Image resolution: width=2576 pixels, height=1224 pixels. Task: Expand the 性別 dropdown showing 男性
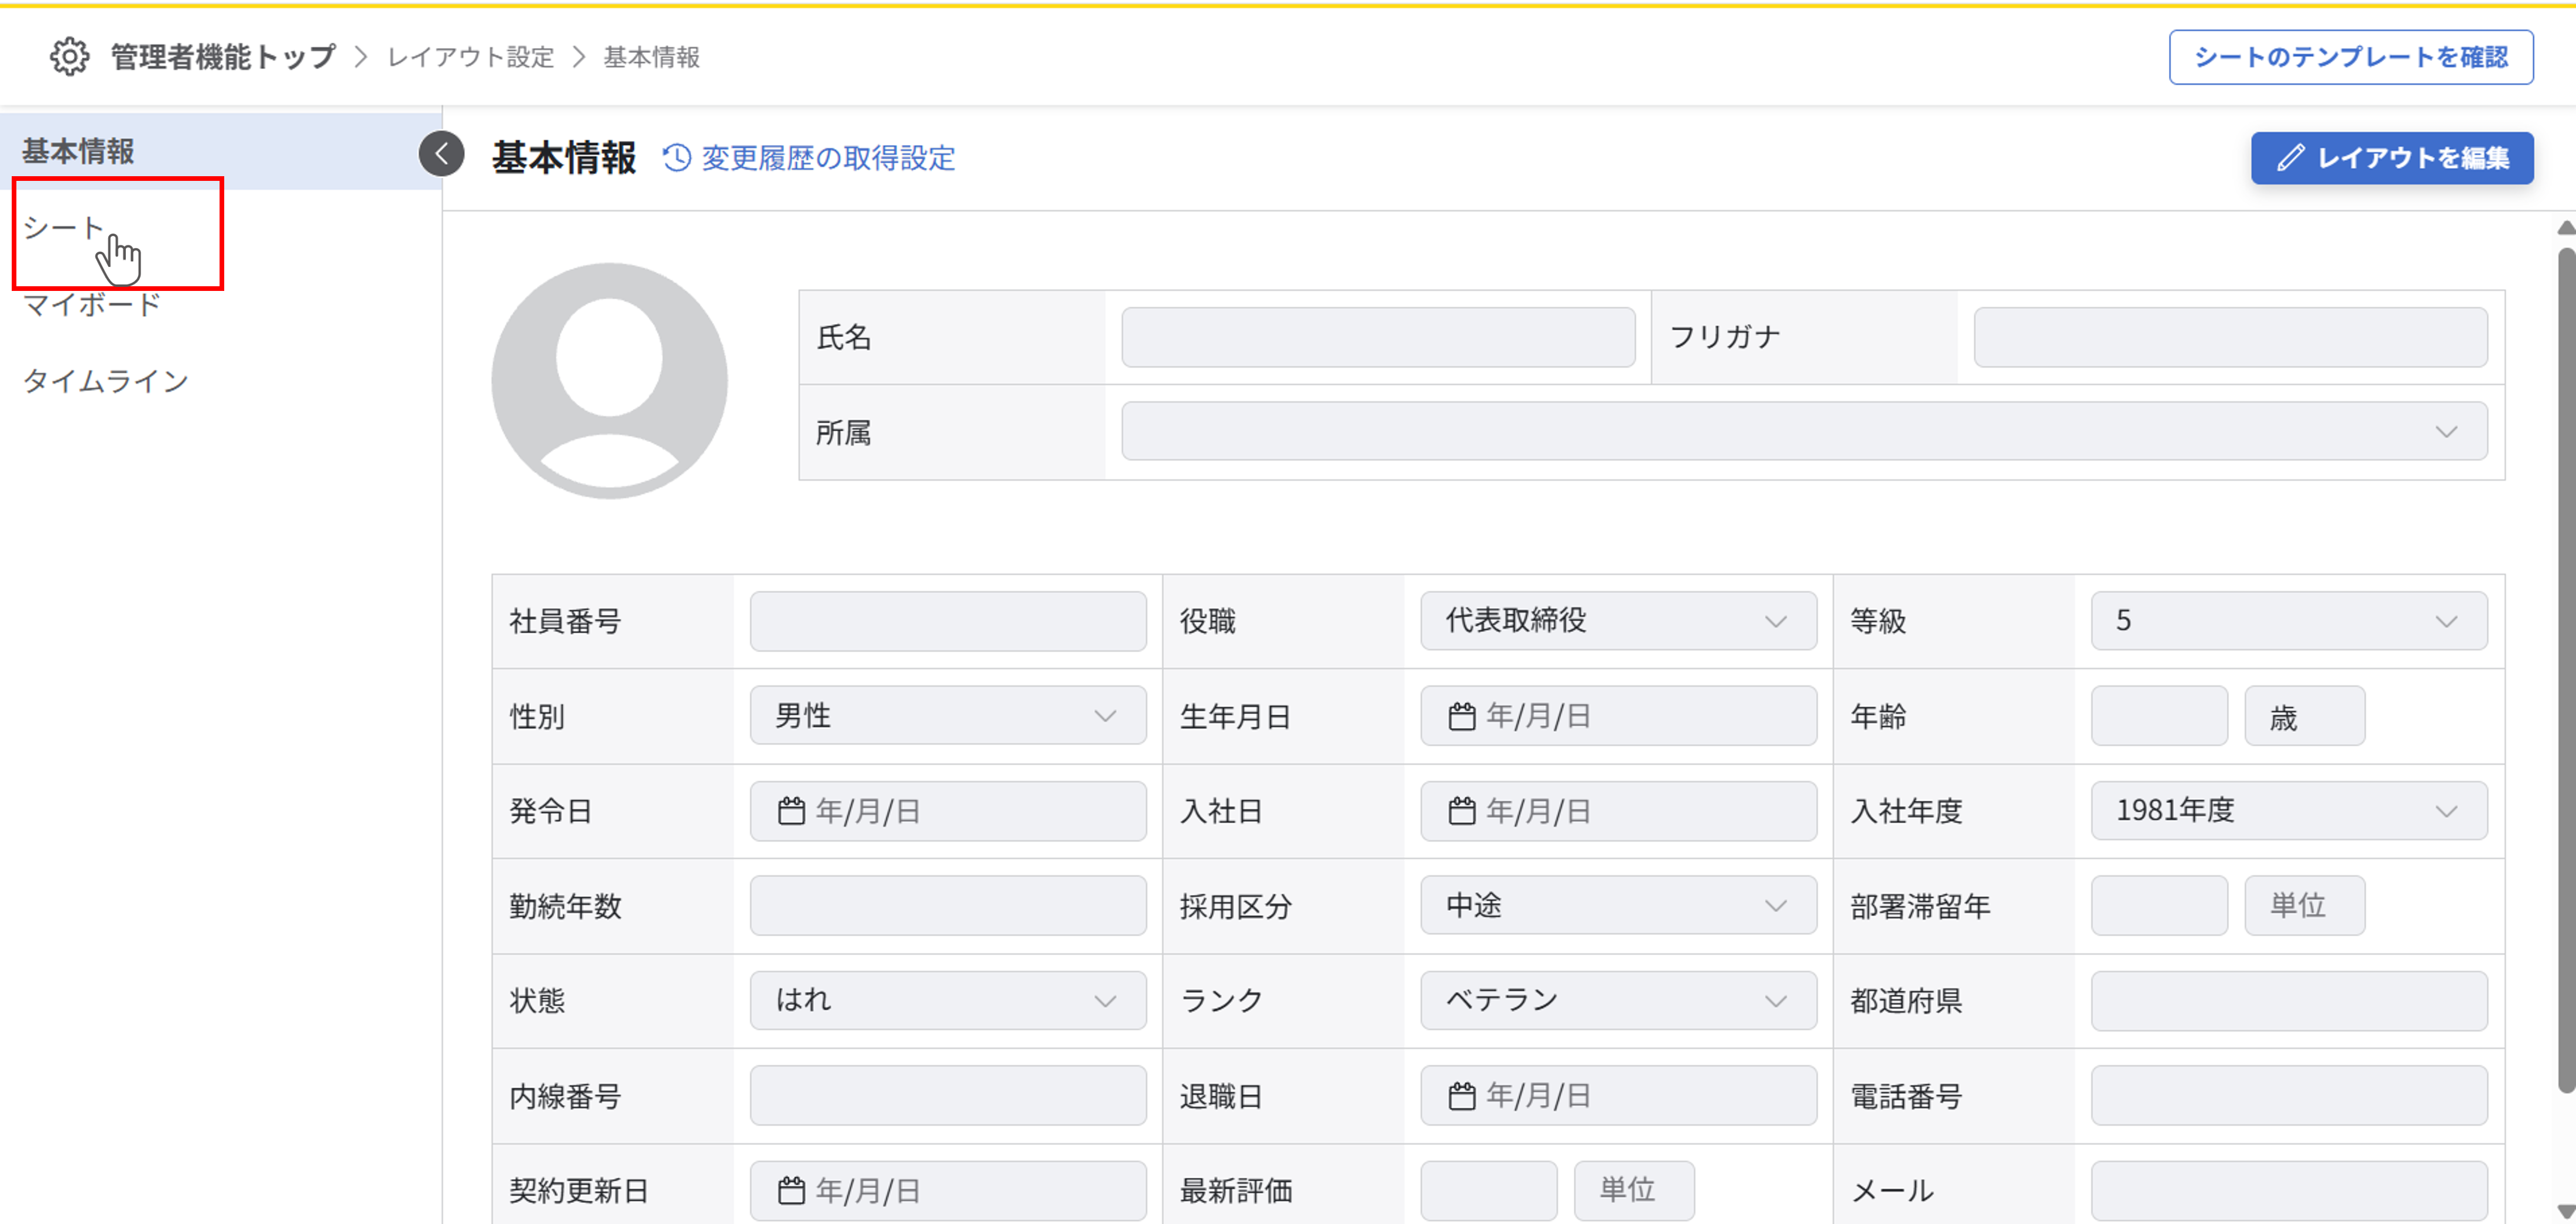(948, 716)
